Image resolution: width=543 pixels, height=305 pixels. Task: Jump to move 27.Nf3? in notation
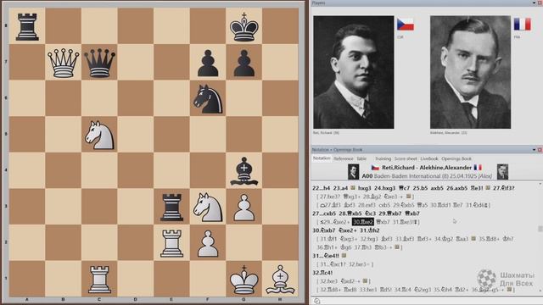coord(504,188)
